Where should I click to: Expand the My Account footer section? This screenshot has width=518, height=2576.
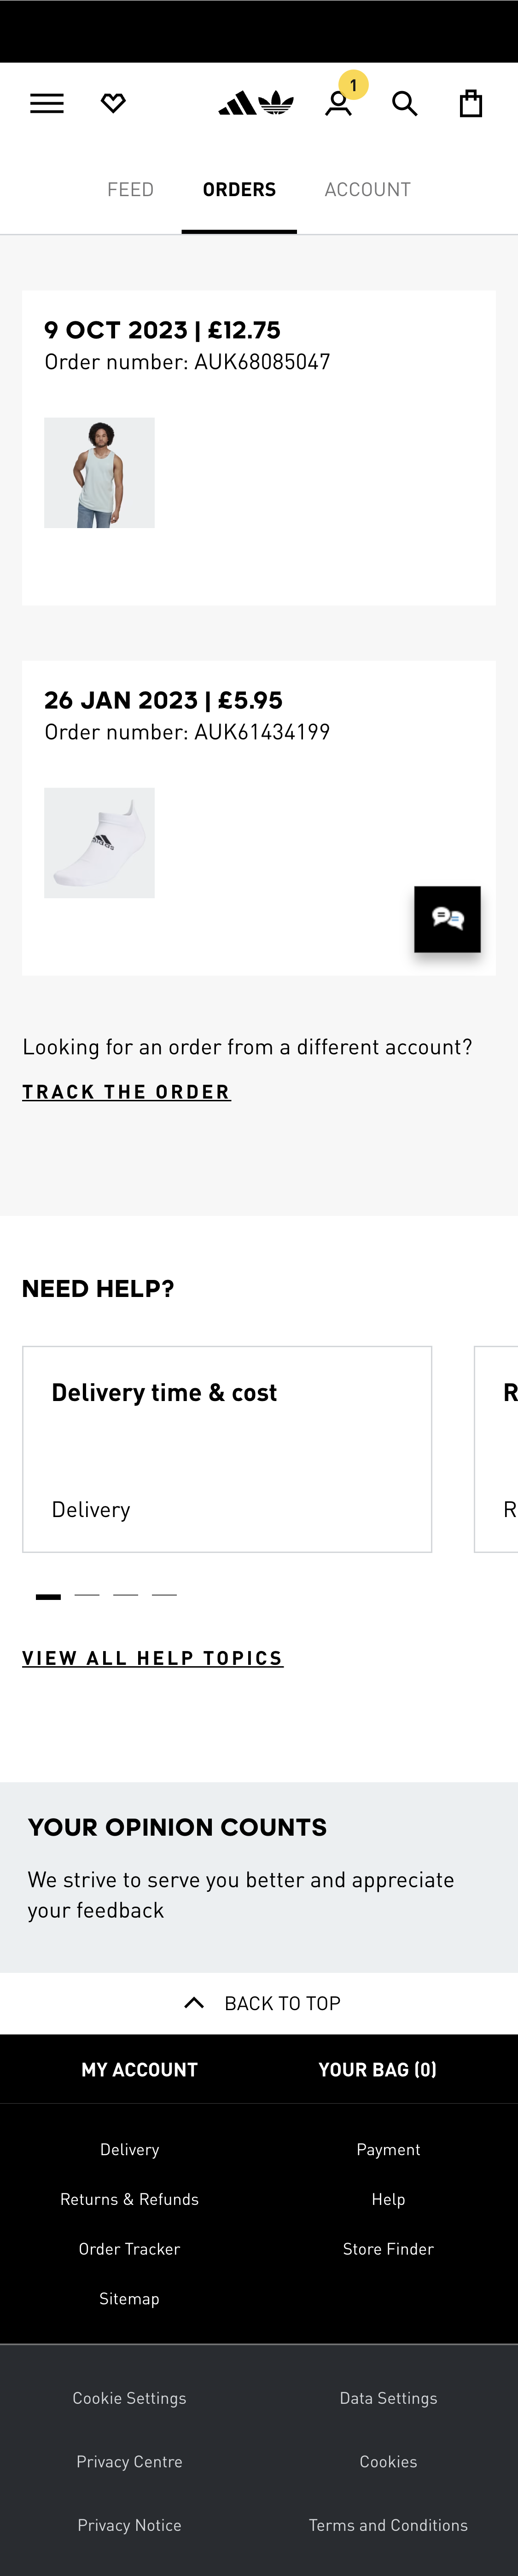pyautogui.click(x=139, y=2070)
